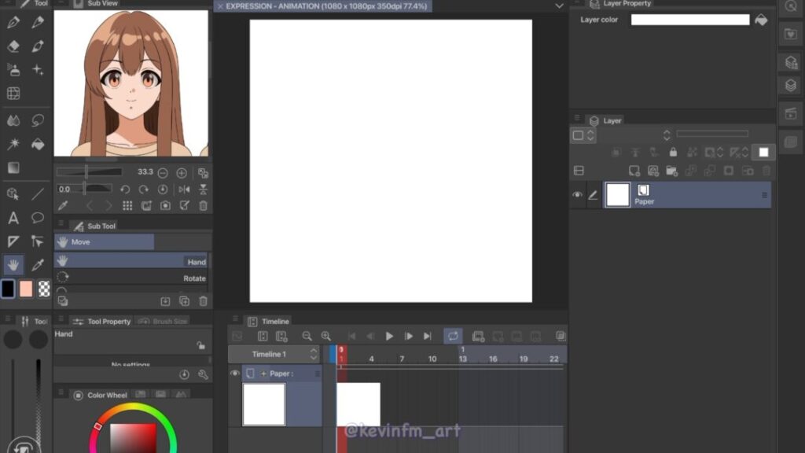Viewport: 805px width, 453px height.
Task: Hide the Paper layer in Layer panel
Action: pos(578,195)
